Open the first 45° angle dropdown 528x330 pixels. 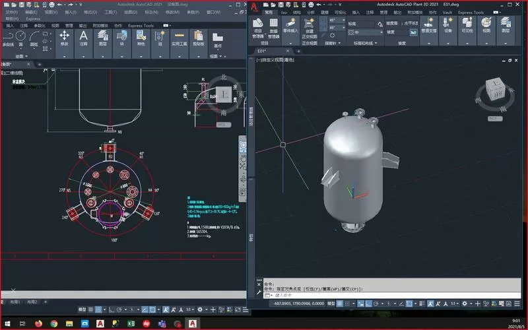[x=343, y=20]
